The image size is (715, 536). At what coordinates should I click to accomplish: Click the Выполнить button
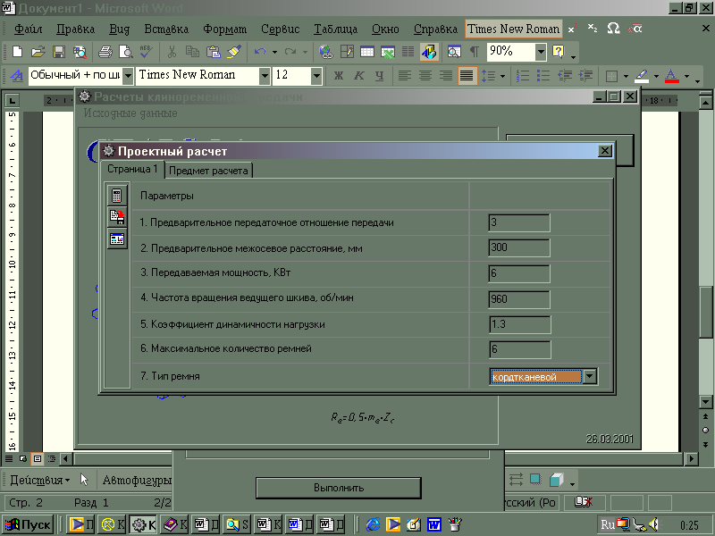click(339, 488)
